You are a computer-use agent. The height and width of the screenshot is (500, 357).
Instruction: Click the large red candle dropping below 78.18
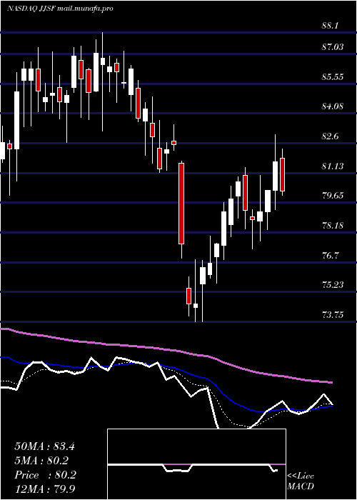181,204
